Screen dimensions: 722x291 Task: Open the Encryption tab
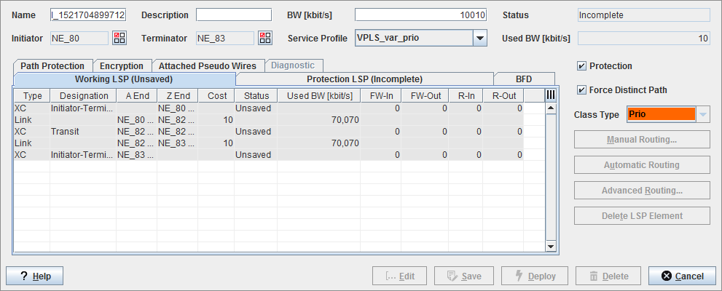(x=122, y=66)
